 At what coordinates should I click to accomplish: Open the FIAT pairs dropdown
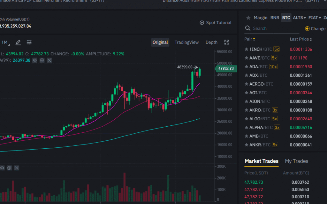coord(314,18)
